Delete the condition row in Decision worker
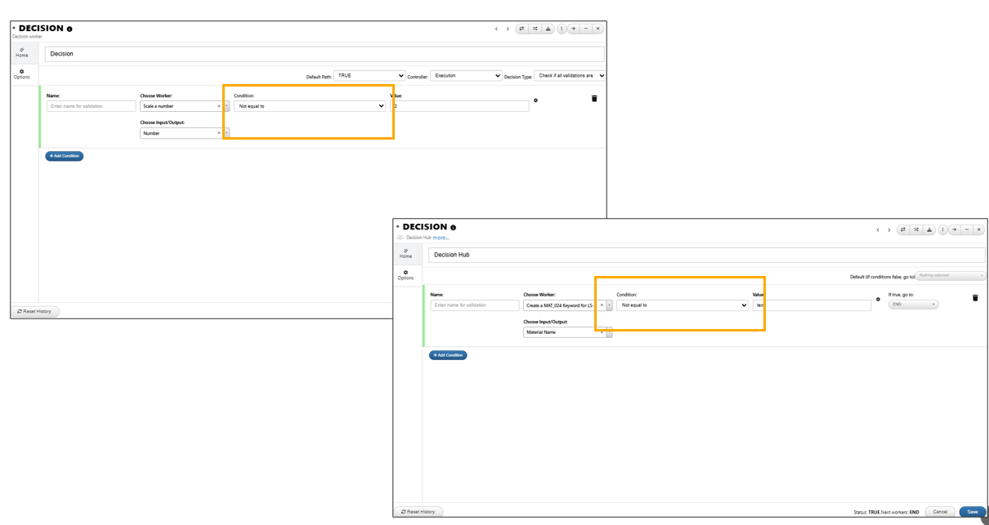 pos(594,99)
